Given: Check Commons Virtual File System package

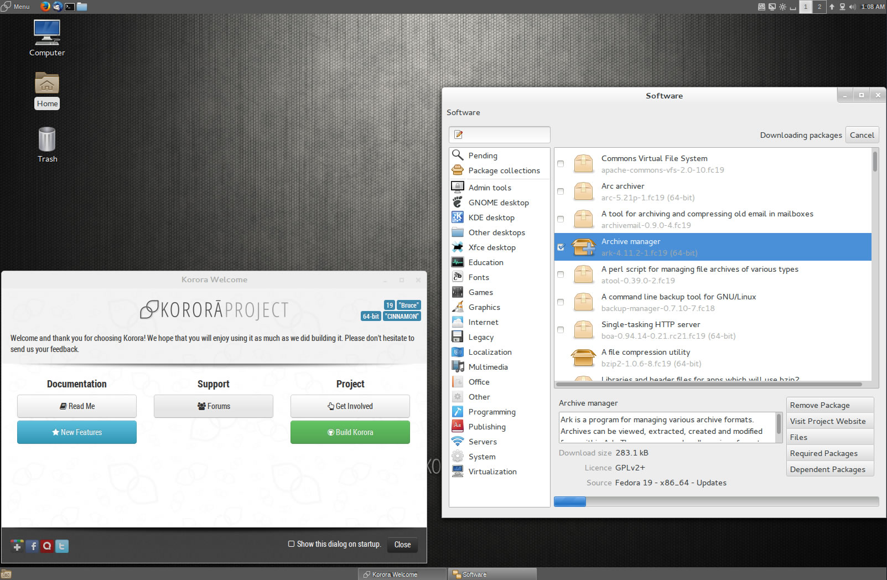Looking at the screenshot, I should [x=561, y=164].
